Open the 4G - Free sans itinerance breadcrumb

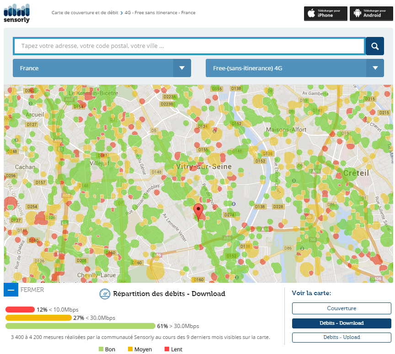point(160,13)
